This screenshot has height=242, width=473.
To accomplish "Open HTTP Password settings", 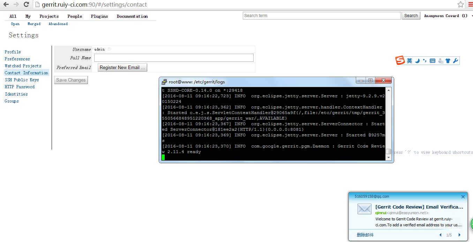I will pyautogui.click(x=20, y=87).
